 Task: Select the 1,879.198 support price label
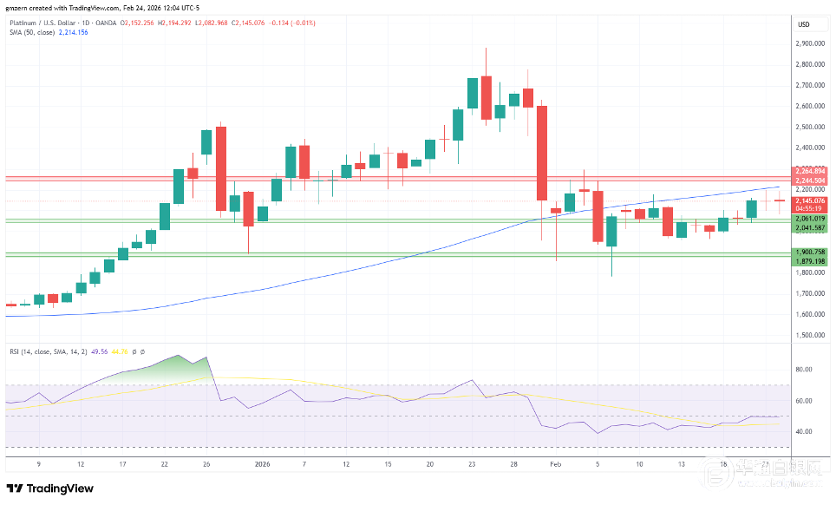(810, 260)
